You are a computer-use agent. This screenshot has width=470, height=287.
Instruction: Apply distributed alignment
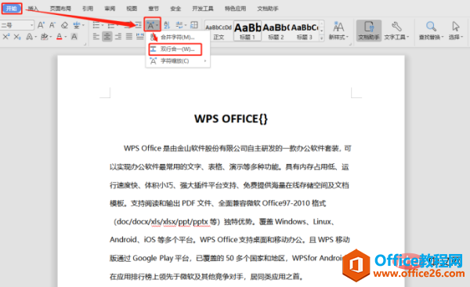140,37
